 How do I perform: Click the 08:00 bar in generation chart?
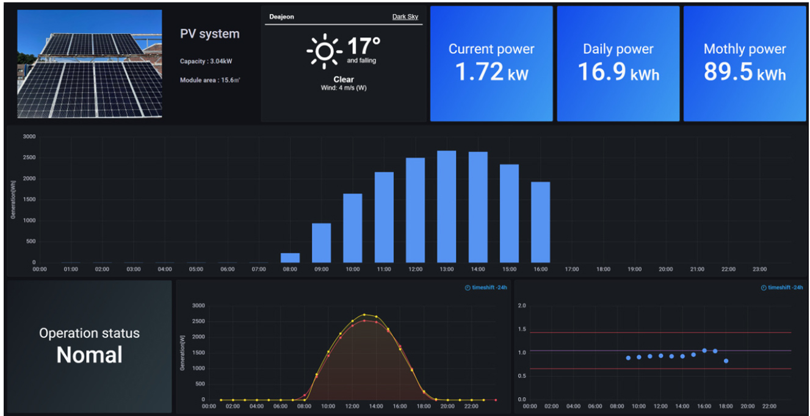point(290,258)
